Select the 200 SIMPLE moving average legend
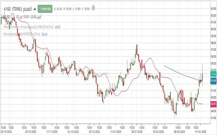 pos(21,34)
